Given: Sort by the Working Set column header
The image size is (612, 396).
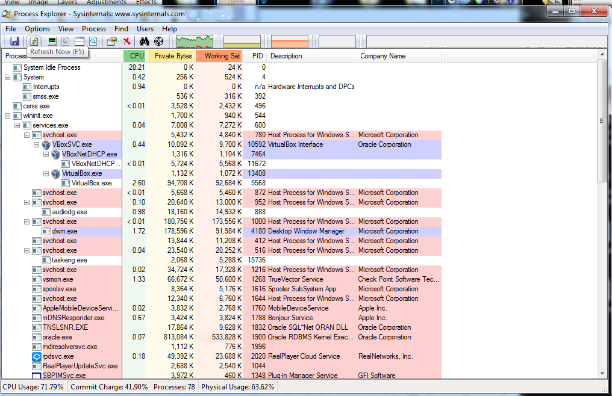Looking at the screenshot, I should tap(219, 56).
